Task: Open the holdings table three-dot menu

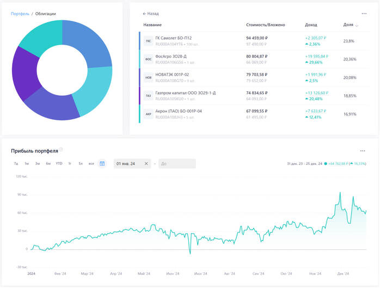Action: pos(364,14)
